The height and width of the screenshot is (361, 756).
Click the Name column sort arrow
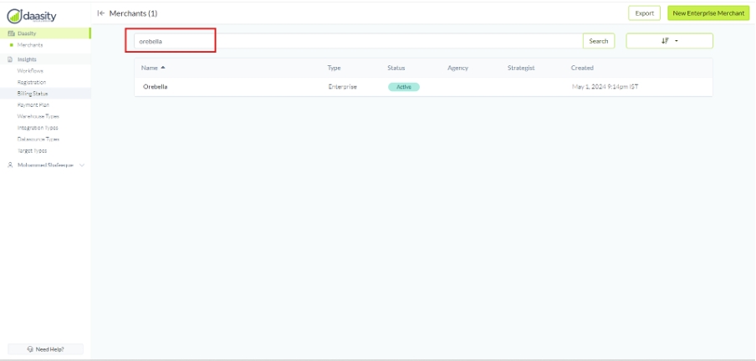point(163,67)
